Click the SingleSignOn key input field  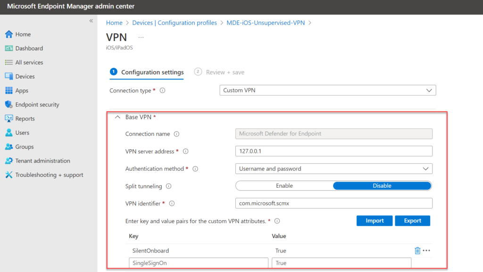click(x=199, y=263)
